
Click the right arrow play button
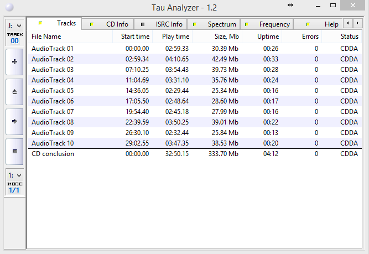click(x=14, y=122)
